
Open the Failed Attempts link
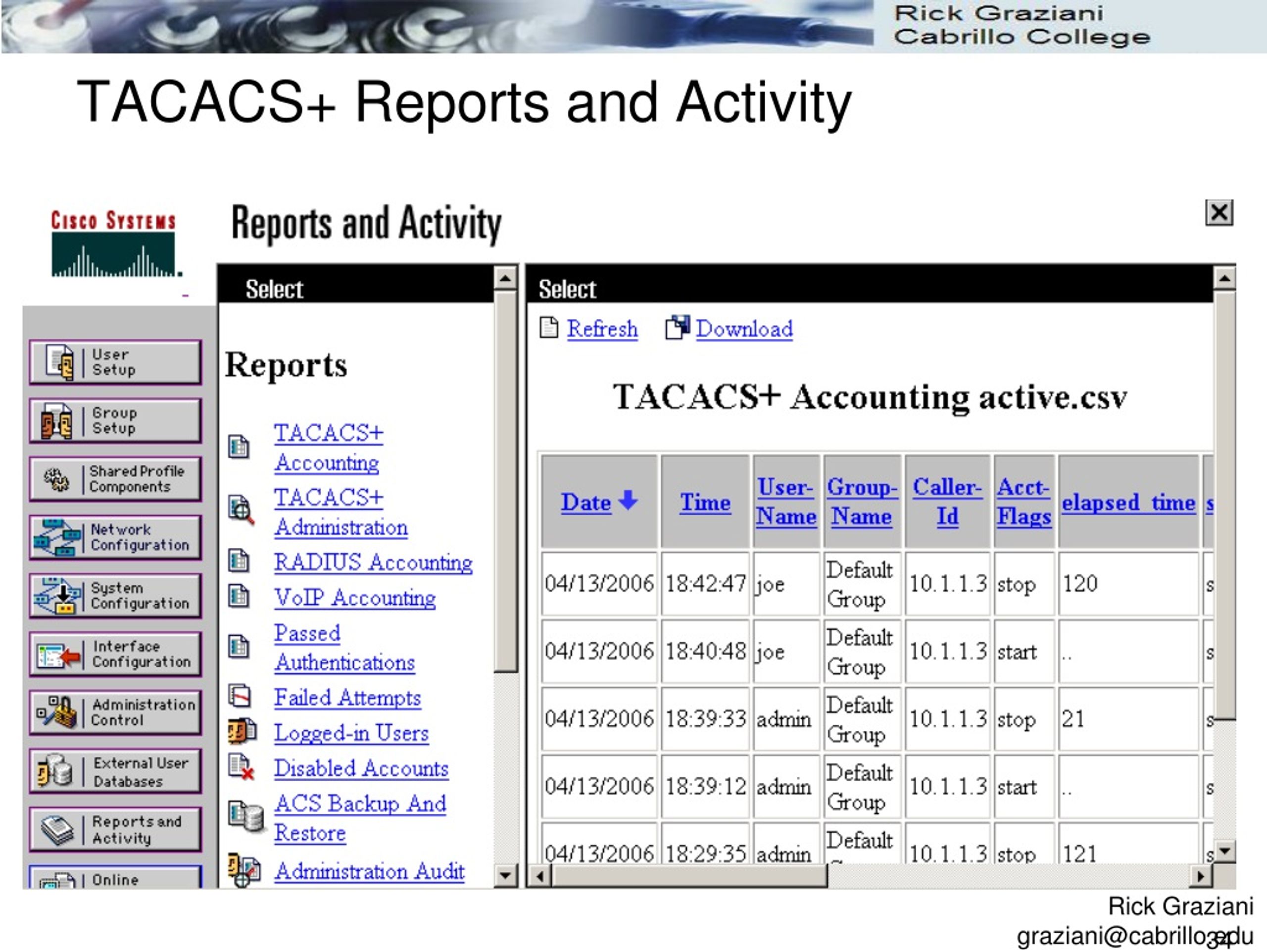(347, 698)
